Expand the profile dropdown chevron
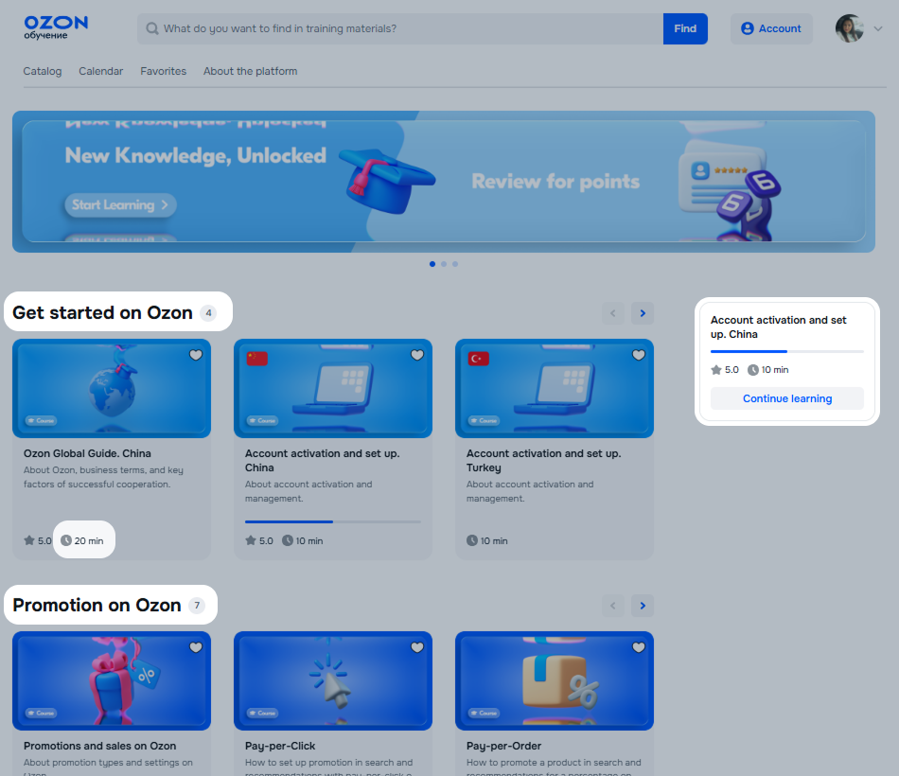This screenshot has width=899, height=776. tap(877, 28)
